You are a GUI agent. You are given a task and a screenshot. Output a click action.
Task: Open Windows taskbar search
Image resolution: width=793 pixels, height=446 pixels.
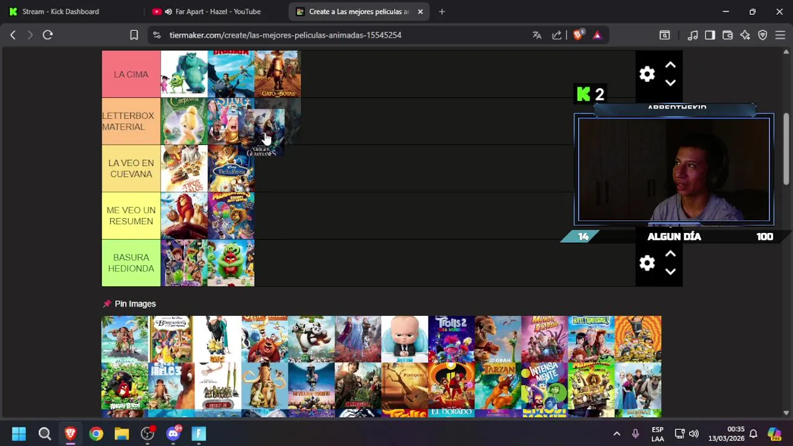(45, 434)
